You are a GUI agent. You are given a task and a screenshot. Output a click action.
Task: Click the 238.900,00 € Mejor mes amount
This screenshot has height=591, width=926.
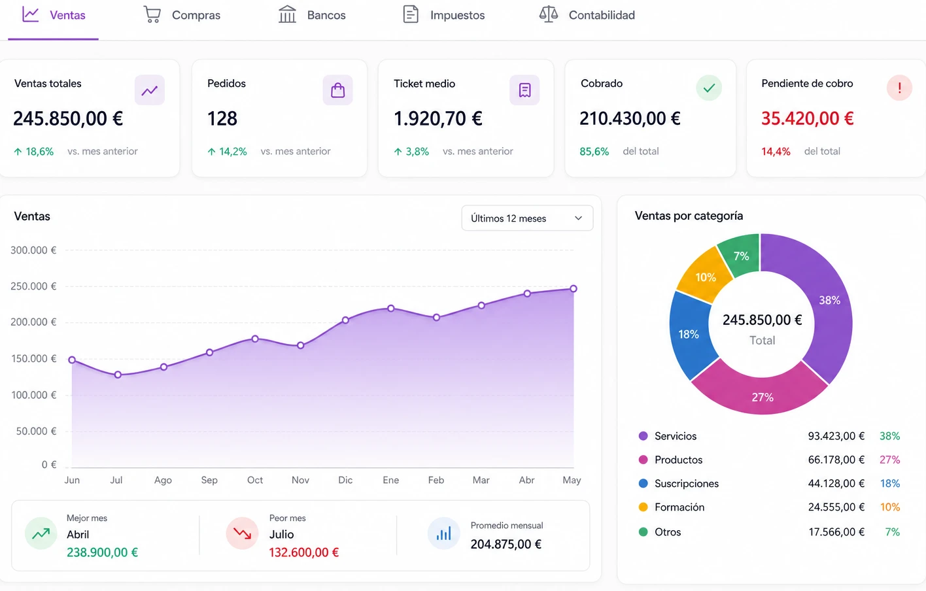tap(102, 552)
